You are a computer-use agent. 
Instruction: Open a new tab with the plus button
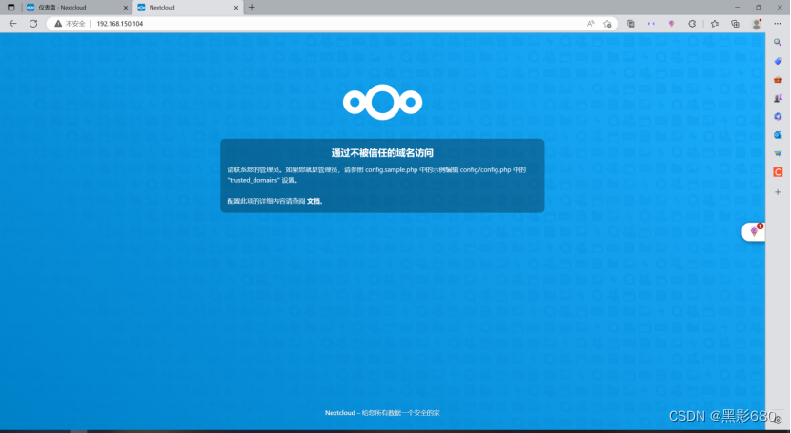252,7
